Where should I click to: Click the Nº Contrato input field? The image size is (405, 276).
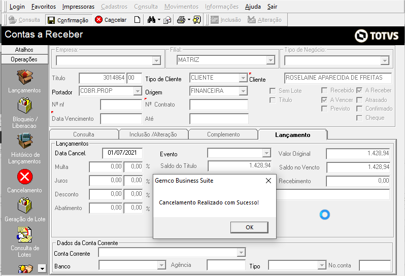point(219,105)
